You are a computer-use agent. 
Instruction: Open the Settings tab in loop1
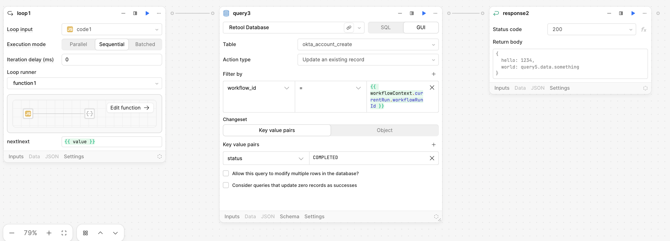click(74, 156)
